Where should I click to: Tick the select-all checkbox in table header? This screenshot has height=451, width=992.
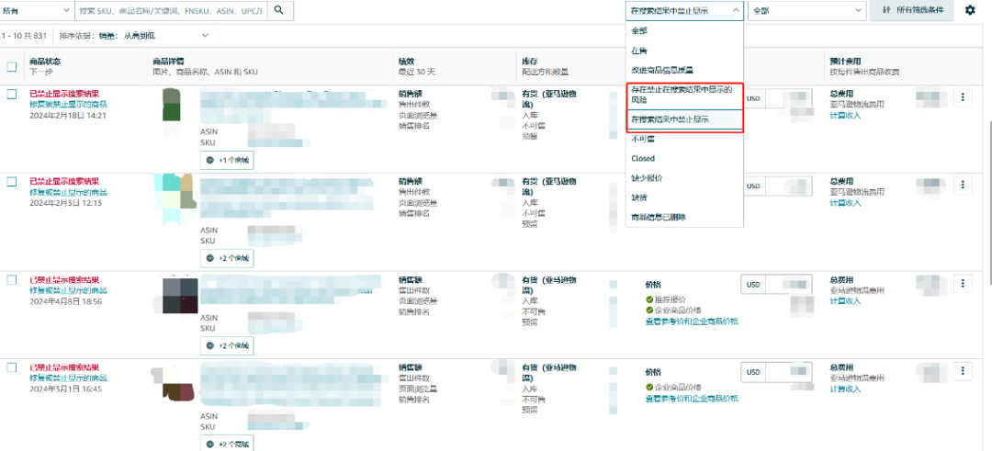[11, 66]
